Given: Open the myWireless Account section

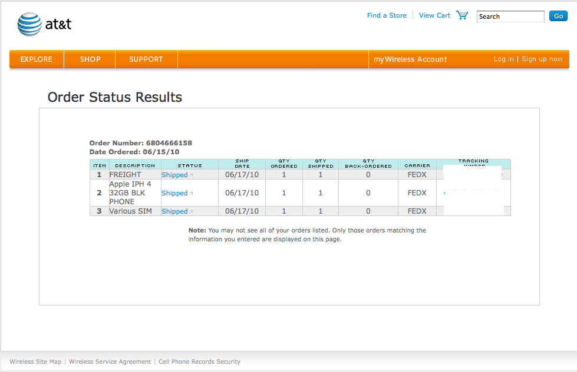Looking at the screenshot, I should click(x=410, y=59).
